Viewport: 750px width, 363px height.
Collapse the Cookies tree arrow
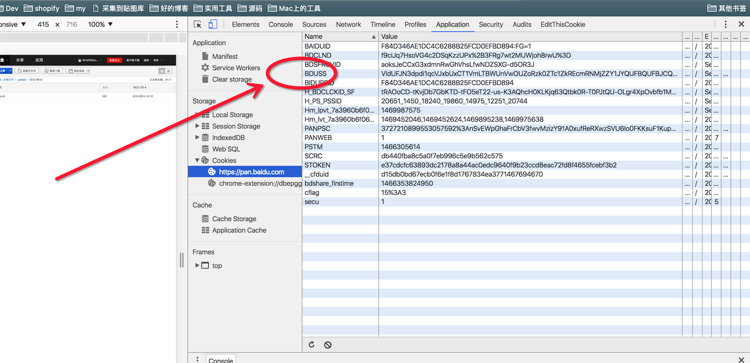pos(197,161)
